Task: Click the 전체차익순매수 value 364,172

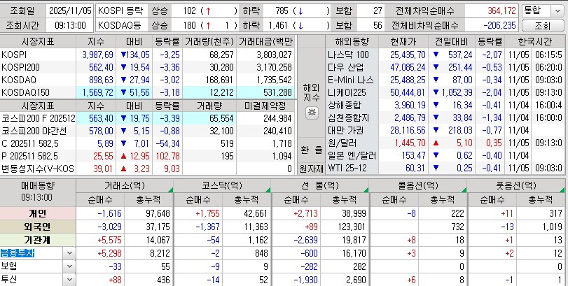Action: [x=501, y=11]
